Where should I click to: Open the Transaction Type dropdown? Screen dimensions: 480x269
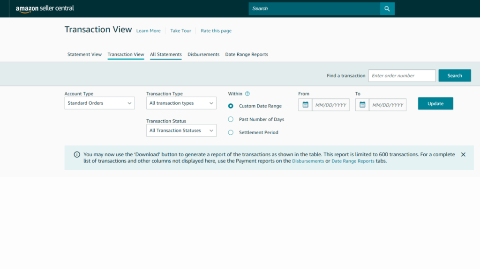click(x=181, y=103)
